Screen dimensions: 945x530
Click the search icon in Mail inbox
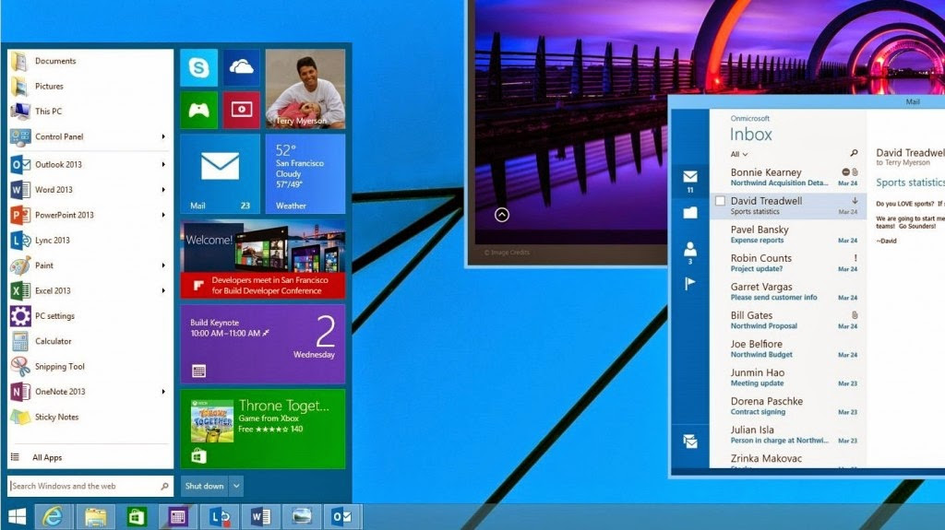(x=854, y=153)
